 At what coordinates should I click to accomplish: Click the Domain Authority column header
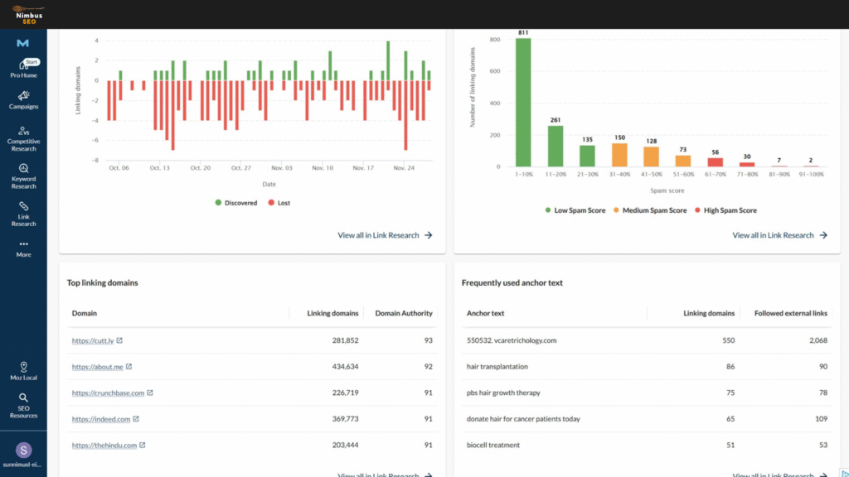coord(404,313)
